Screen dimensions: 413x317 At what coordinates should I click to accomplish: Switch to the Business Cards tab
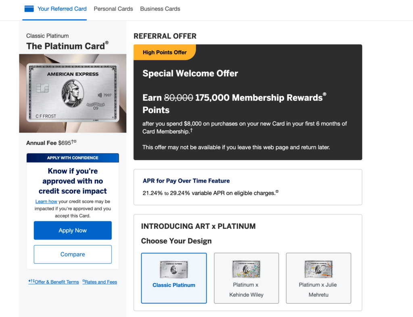point(160,8)
